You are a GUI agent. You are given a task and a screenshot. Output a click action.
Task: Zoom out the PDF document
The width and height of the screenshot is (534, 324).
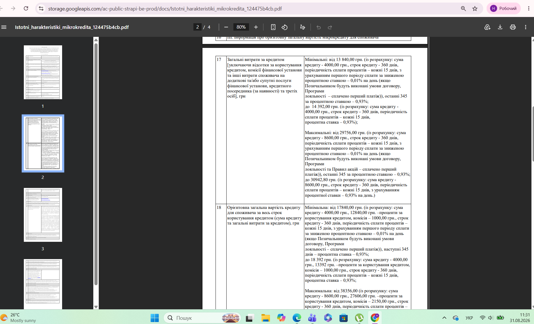click(226, 27)
